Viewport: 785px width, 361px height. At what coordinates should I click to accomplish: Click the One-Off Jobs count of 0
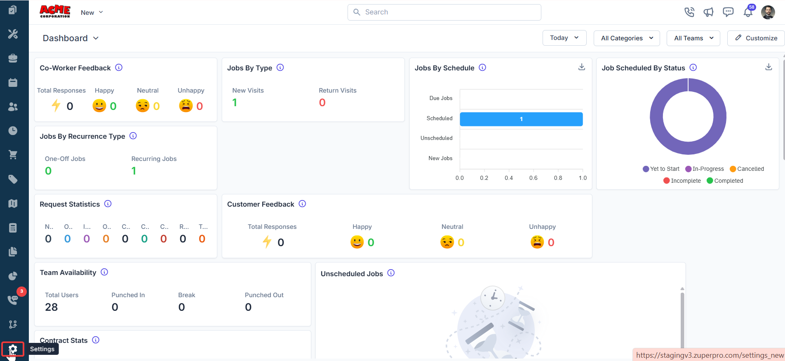point(48,171)
